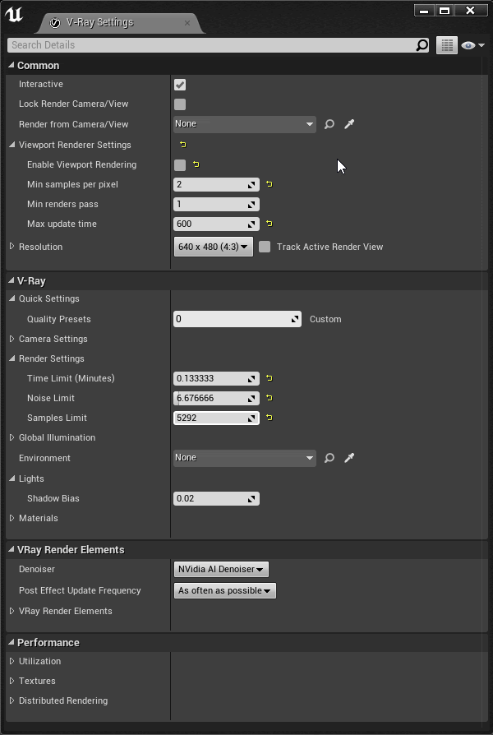Open the 640 x 480 resolution dropdown
Image resolution: width=493 pixels, height=735 pixels.
214,247
